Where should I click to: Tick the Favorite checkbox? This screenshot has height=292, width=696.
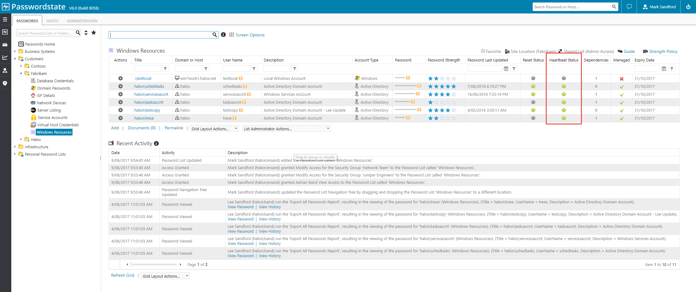tap(483, 51)
